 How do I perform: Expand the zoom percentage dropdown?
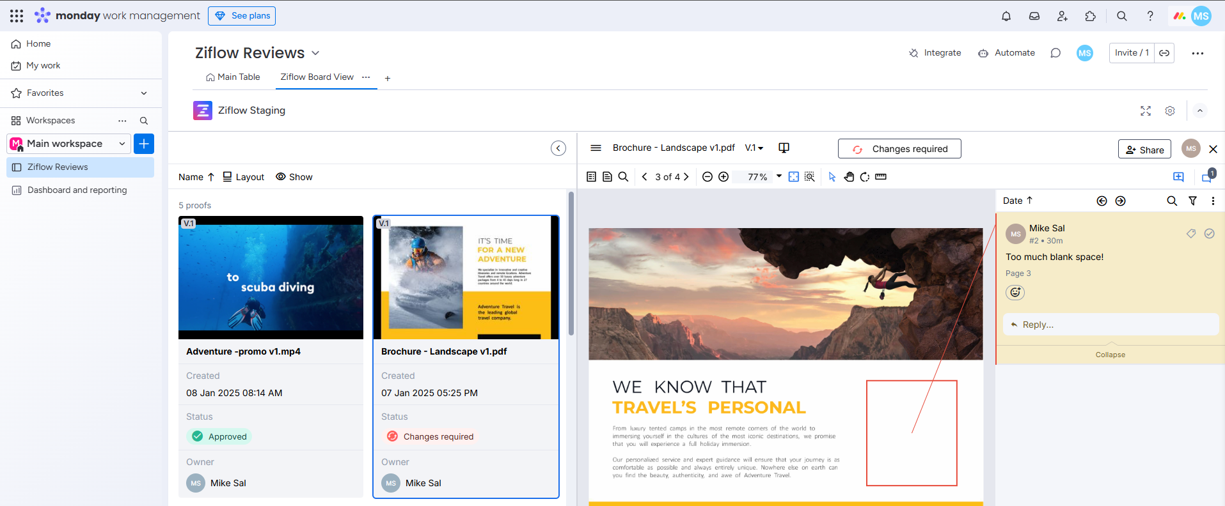pos(779,176)
